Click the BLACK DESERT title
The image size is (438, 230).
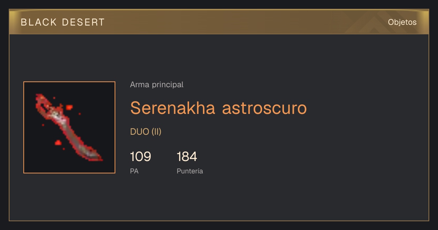pos(63,22)
